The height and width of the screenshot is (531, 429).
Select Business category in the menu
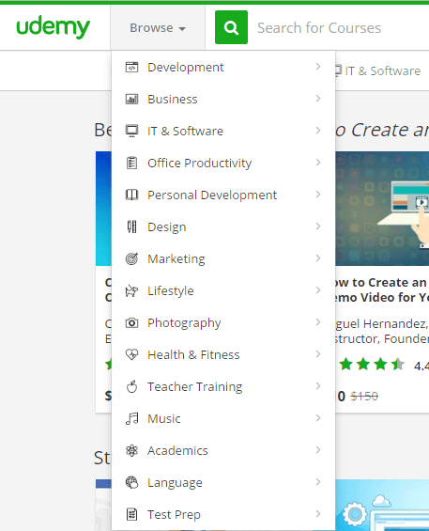[223, 99]
